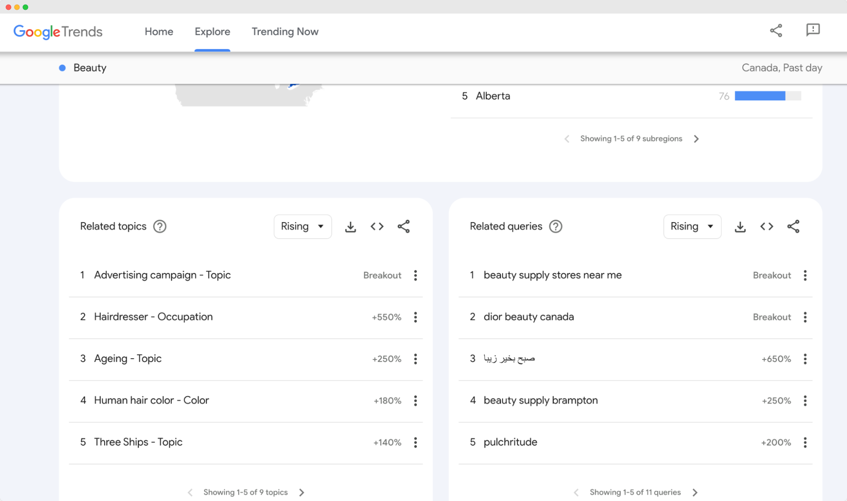The height and width of the screenshot is (501, 847).
Task: Scroll to previous subregions page
Action: pyautogui.click(x=566, y=138)
